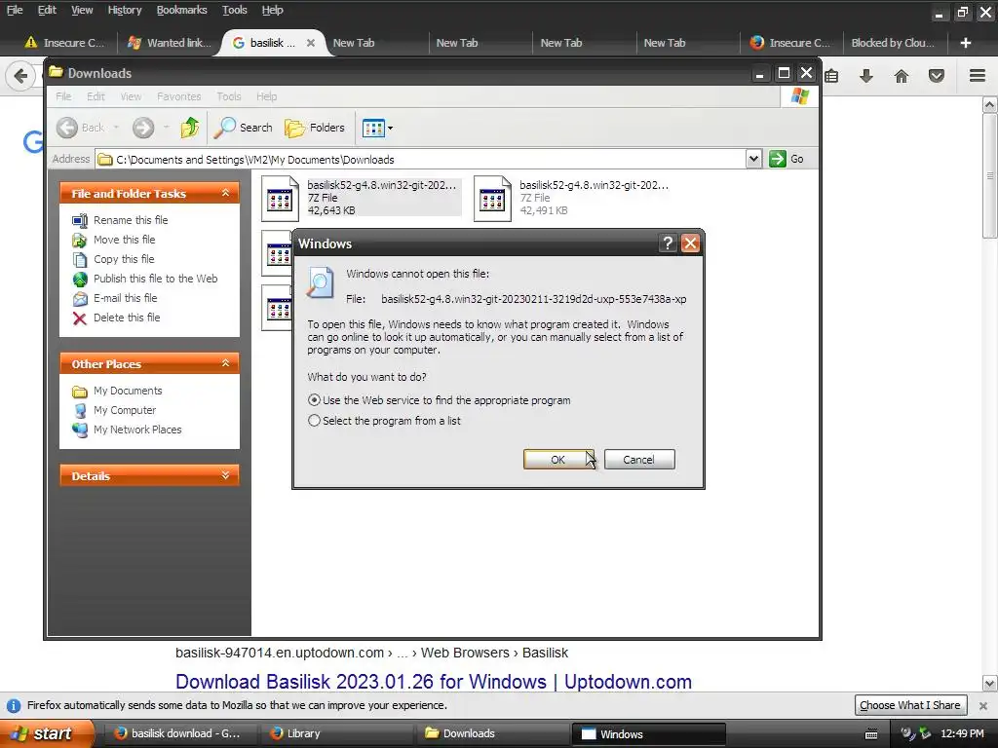Viewport: 998px width, 748px height.
Task: Click the Windows Start button
Action: (46, 733)
